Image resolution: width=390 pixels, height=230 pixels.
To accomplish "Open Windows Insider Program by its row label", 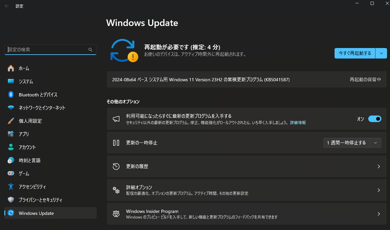I will click(x=152, y=211).
